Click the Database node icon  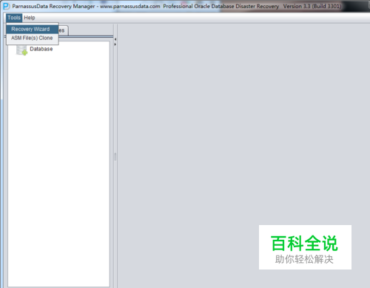[x=21, y=50]
